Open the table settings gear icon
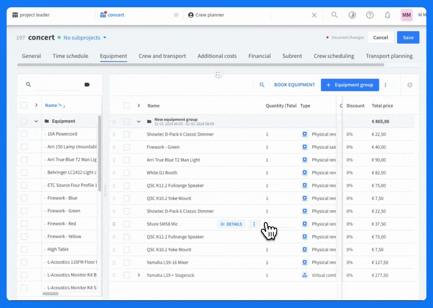This screenshot has height=308, width=433. pos(410,85)
